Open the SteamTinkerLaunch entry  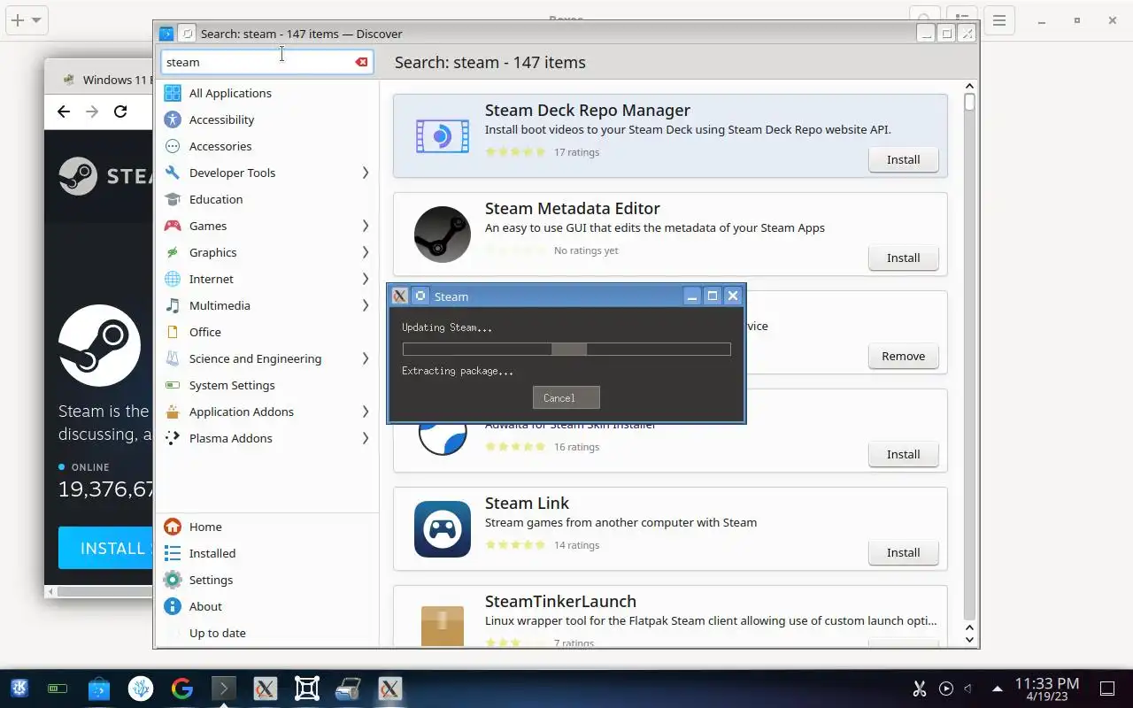point(670,617)
